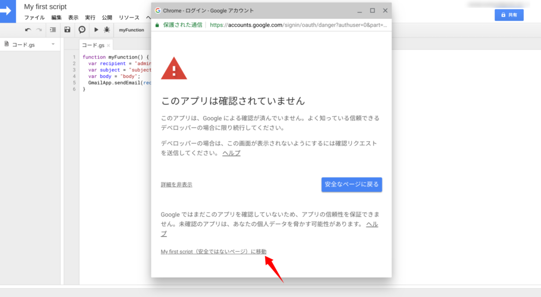Screen dimensions: 541x297
Task: Open the myFunction selector dropdown
Action: pyautogui.click(x=132, y=30)
